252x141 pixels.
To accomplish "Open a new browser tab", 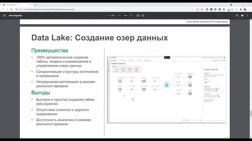I will tap(35, 5).
